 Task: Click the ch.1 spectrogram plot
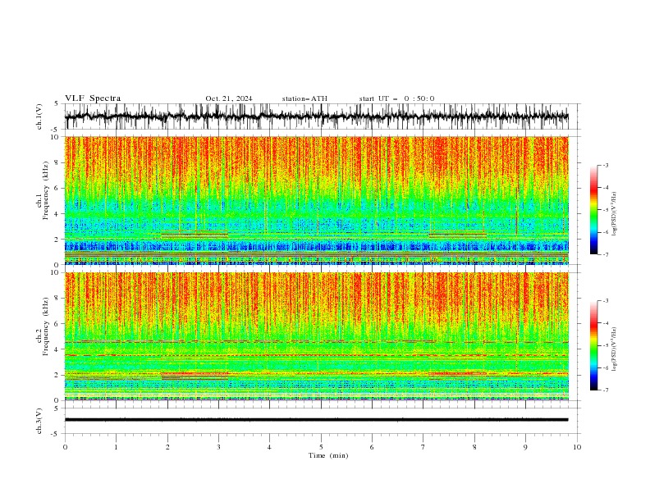(x=317, y=200)
